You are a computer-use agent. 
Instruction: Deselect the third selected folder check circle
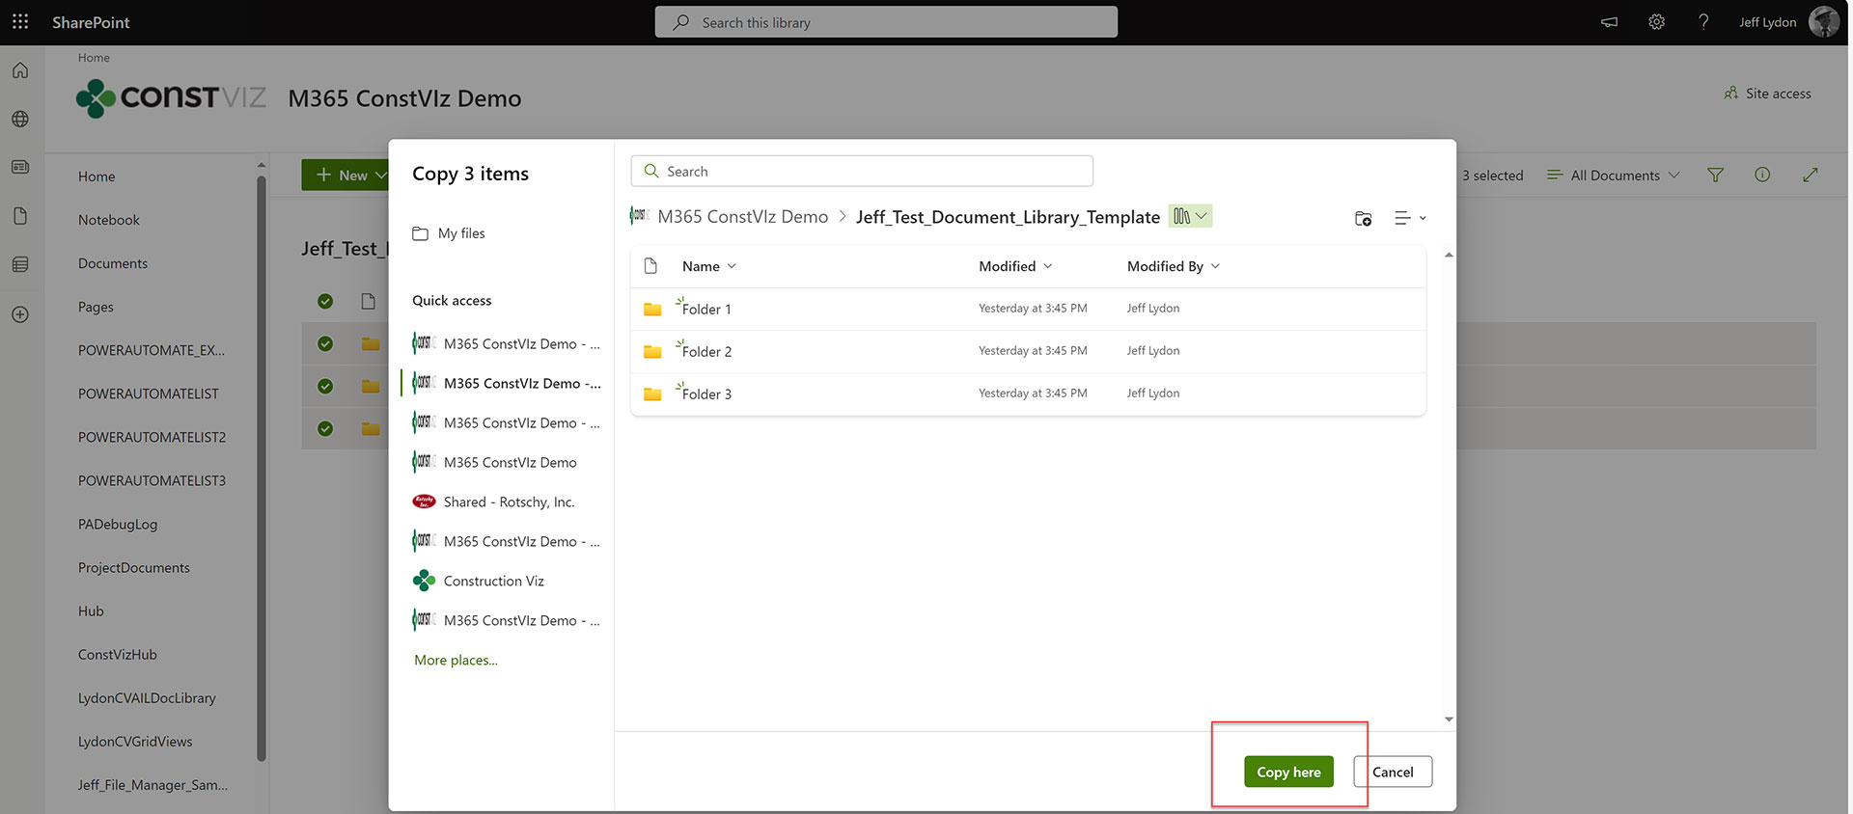point(325,428)
